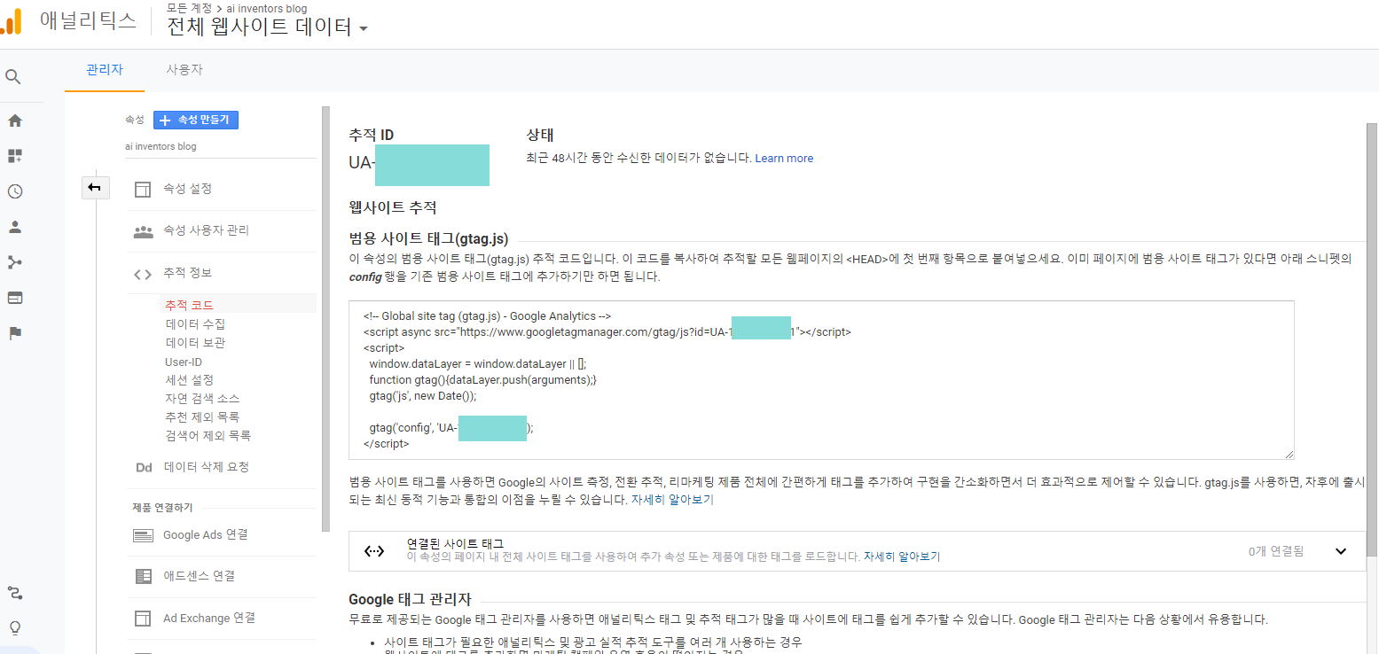Click the 연결된 사이트 태그 code icon
This screenshot has width=1379, height=654.
tap(374, 550)
